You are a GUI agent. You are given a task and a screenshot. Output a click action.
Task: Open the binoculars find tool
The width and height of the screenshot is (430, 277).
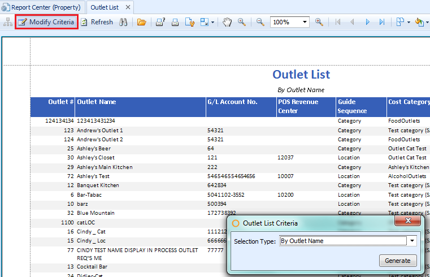pyautogui.click(x=123, y=22)
